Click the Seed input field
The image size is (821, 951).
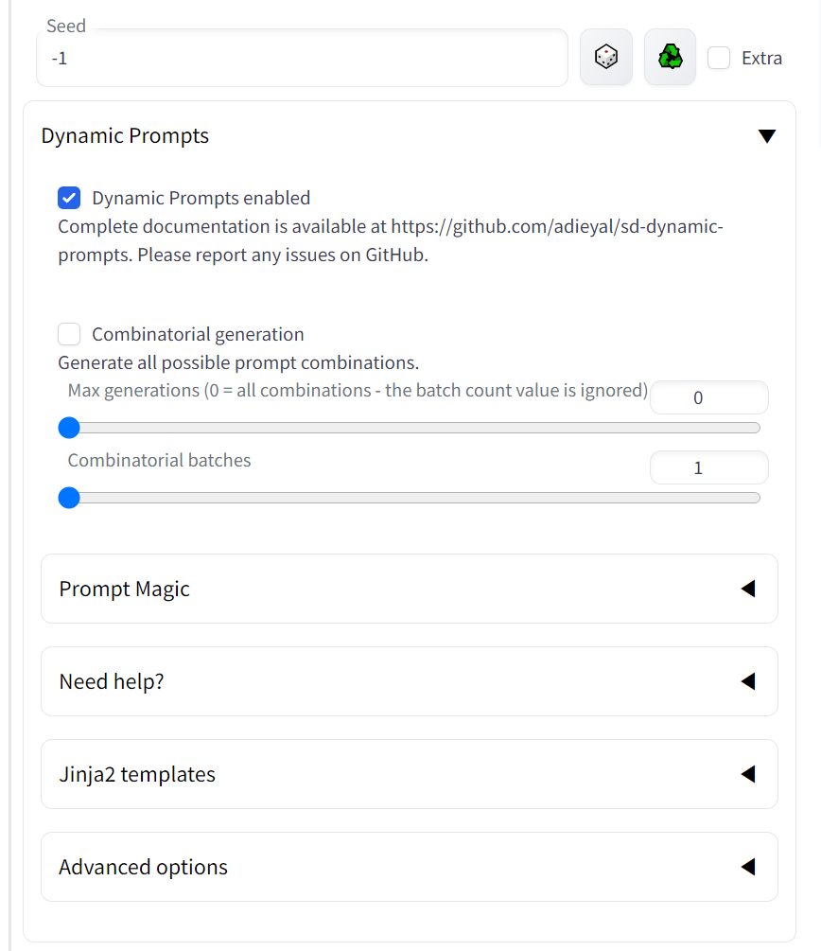[302, 59]
